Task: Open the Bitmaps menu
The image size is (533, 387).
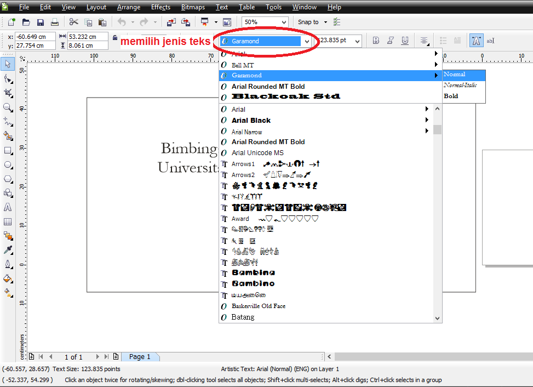Action: pyautogui.click(x=193, y=7)
